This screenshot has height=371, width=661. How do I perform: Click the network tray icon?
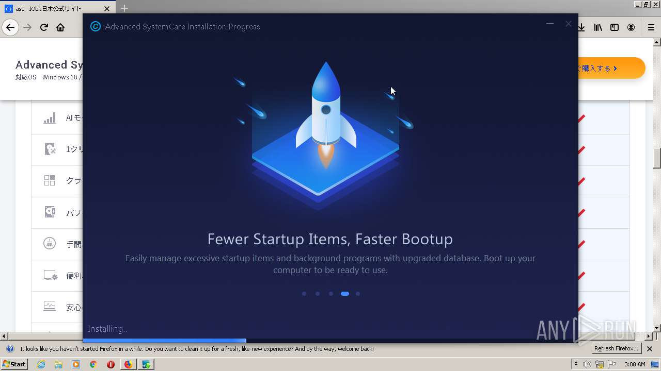coord(599,364)
